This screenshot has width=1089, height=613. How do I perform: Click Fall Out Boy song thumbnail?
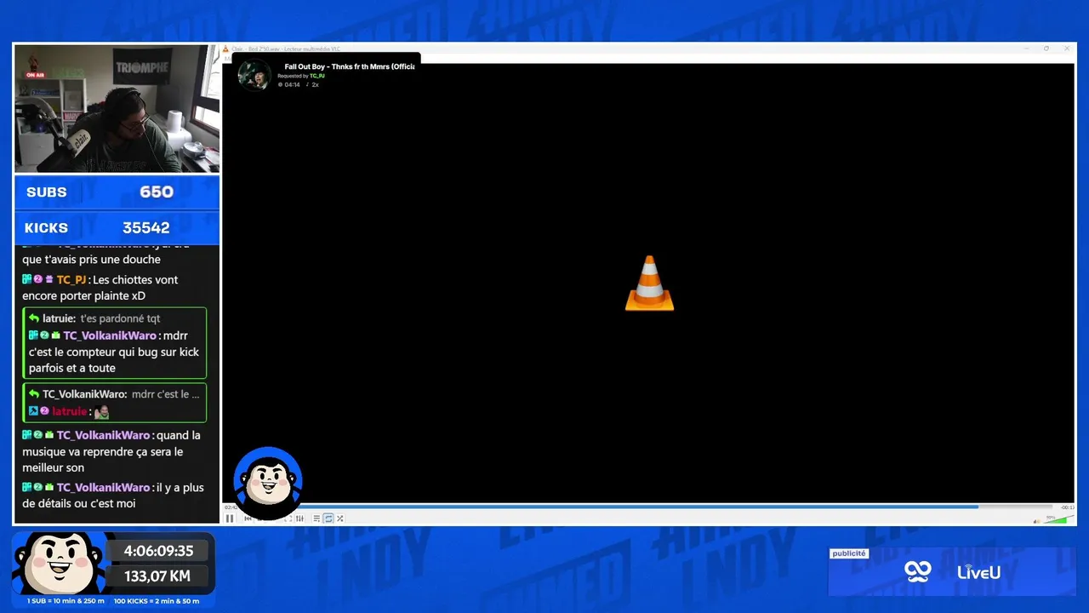(254, 75)
